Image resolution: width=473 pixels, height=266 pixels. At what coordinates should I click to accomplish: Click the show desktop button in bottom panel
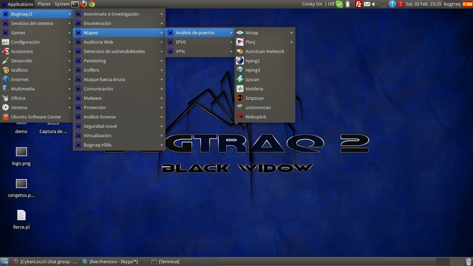[5, 261]
